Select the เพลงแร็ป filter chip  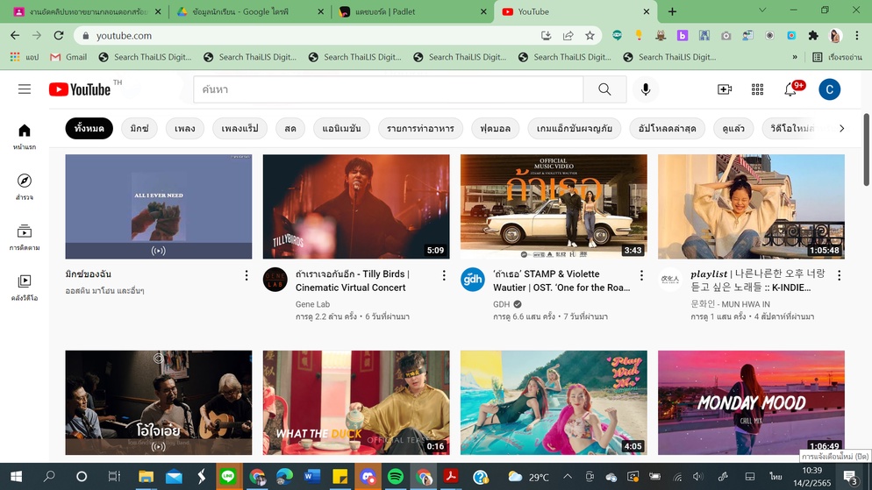click(x=239, y=128)
